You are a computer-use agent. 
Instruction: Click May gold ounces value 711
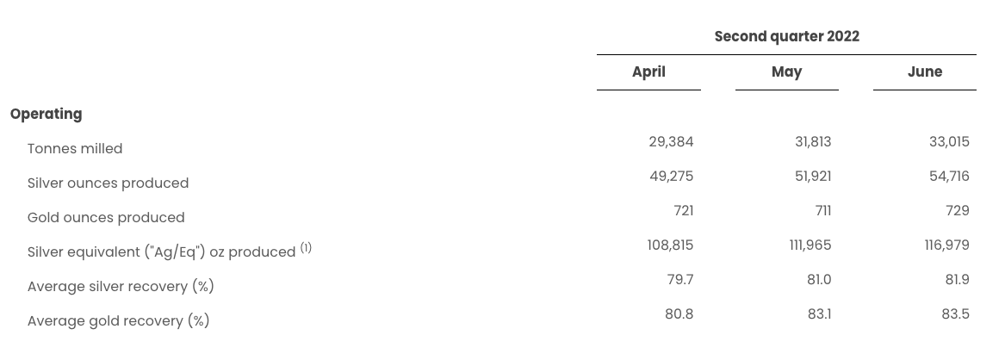pos(823,211)
